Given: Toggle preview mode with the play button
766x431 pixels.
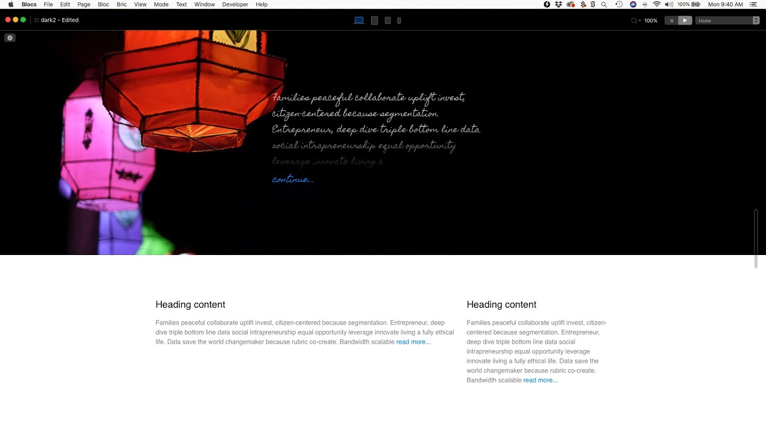Looking at the screenshot, I should [685, 20].
